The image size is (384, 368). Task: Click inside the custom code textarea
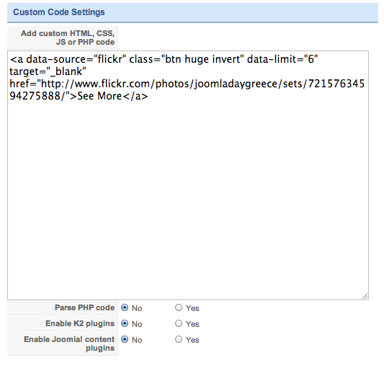point(188,175)
